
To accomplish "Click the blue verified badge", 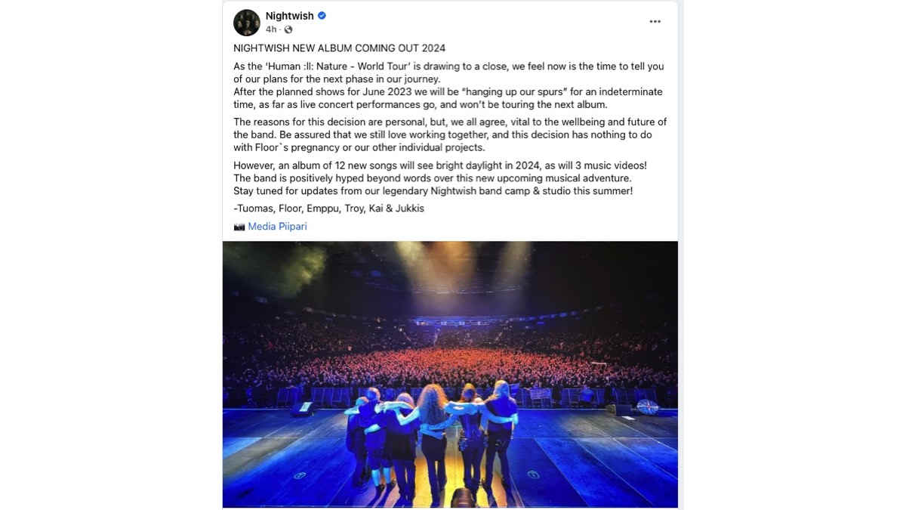I will coord(322,16).
